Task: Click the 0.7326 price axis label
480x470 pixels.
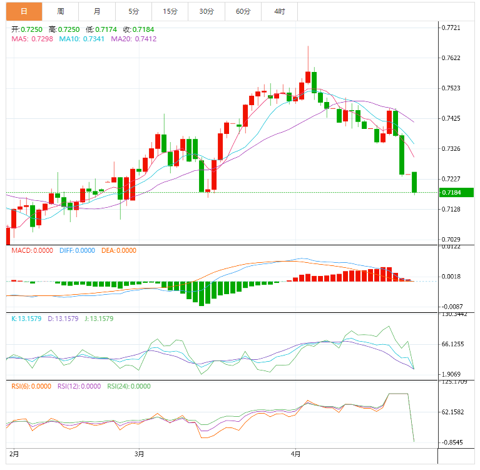Action: coord(451,149)
